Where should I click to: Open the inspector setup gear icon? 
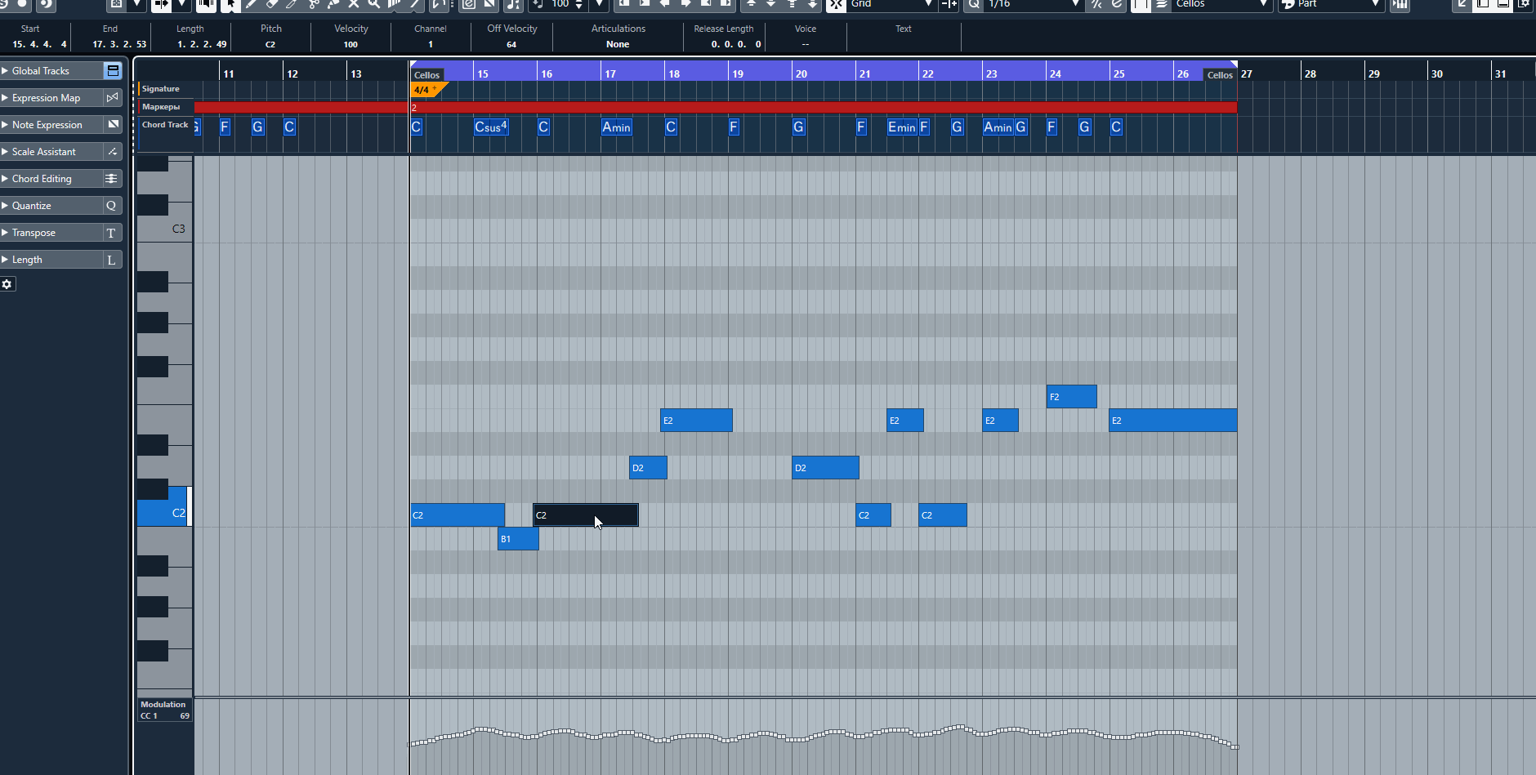coord(7,284)
